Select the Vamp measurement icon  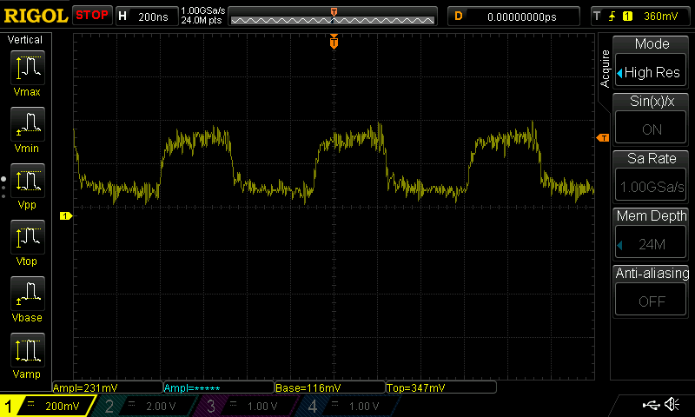click(28, 350)
